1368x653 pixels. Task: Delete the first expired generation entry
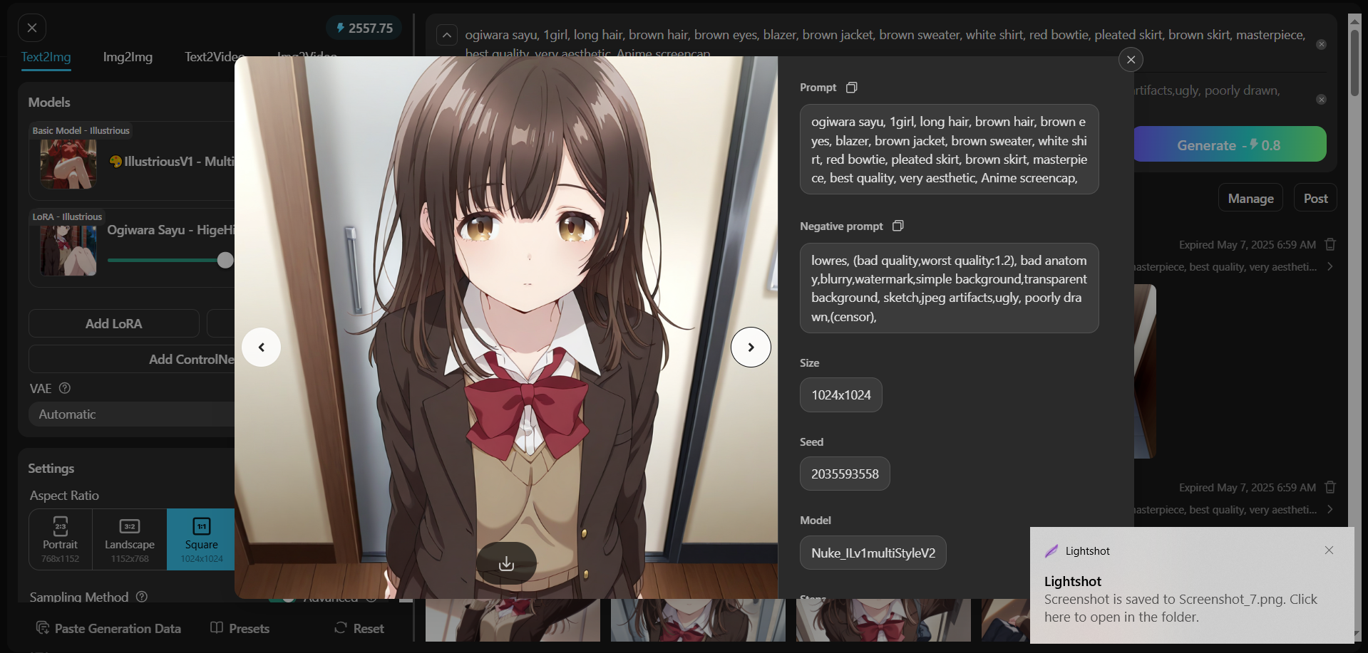coord(1330,244)
